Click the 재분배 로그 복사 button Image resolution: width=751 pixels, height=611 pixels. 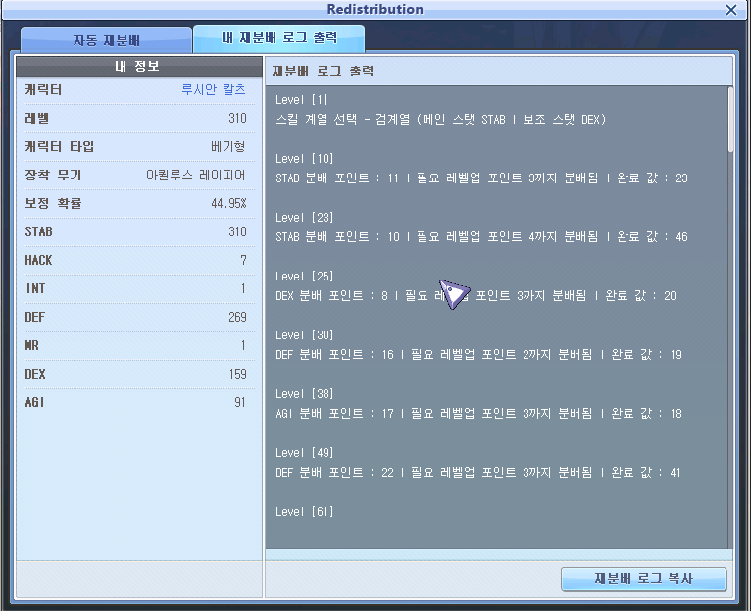pyautogui.click(x=643, y=579)
